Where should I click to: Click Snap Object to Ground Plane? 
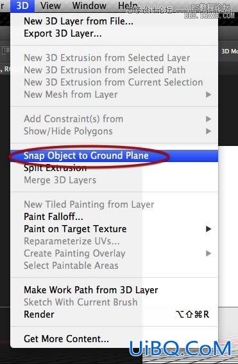coord(114,156)
